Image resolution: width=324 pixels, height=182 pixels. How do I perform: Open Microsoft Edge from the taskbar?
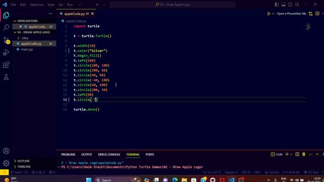(x=175, y=180)
